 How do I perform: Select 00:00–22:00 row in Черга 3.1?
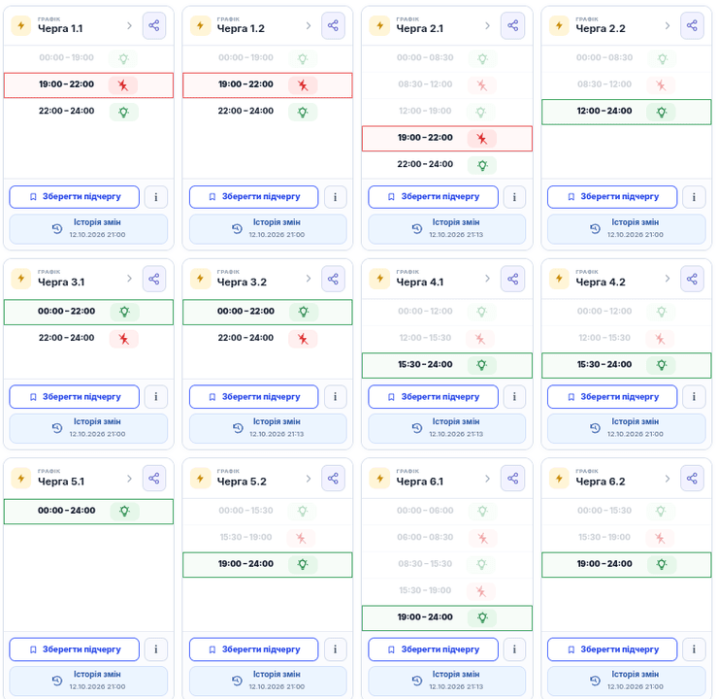(x=88, y=312)
